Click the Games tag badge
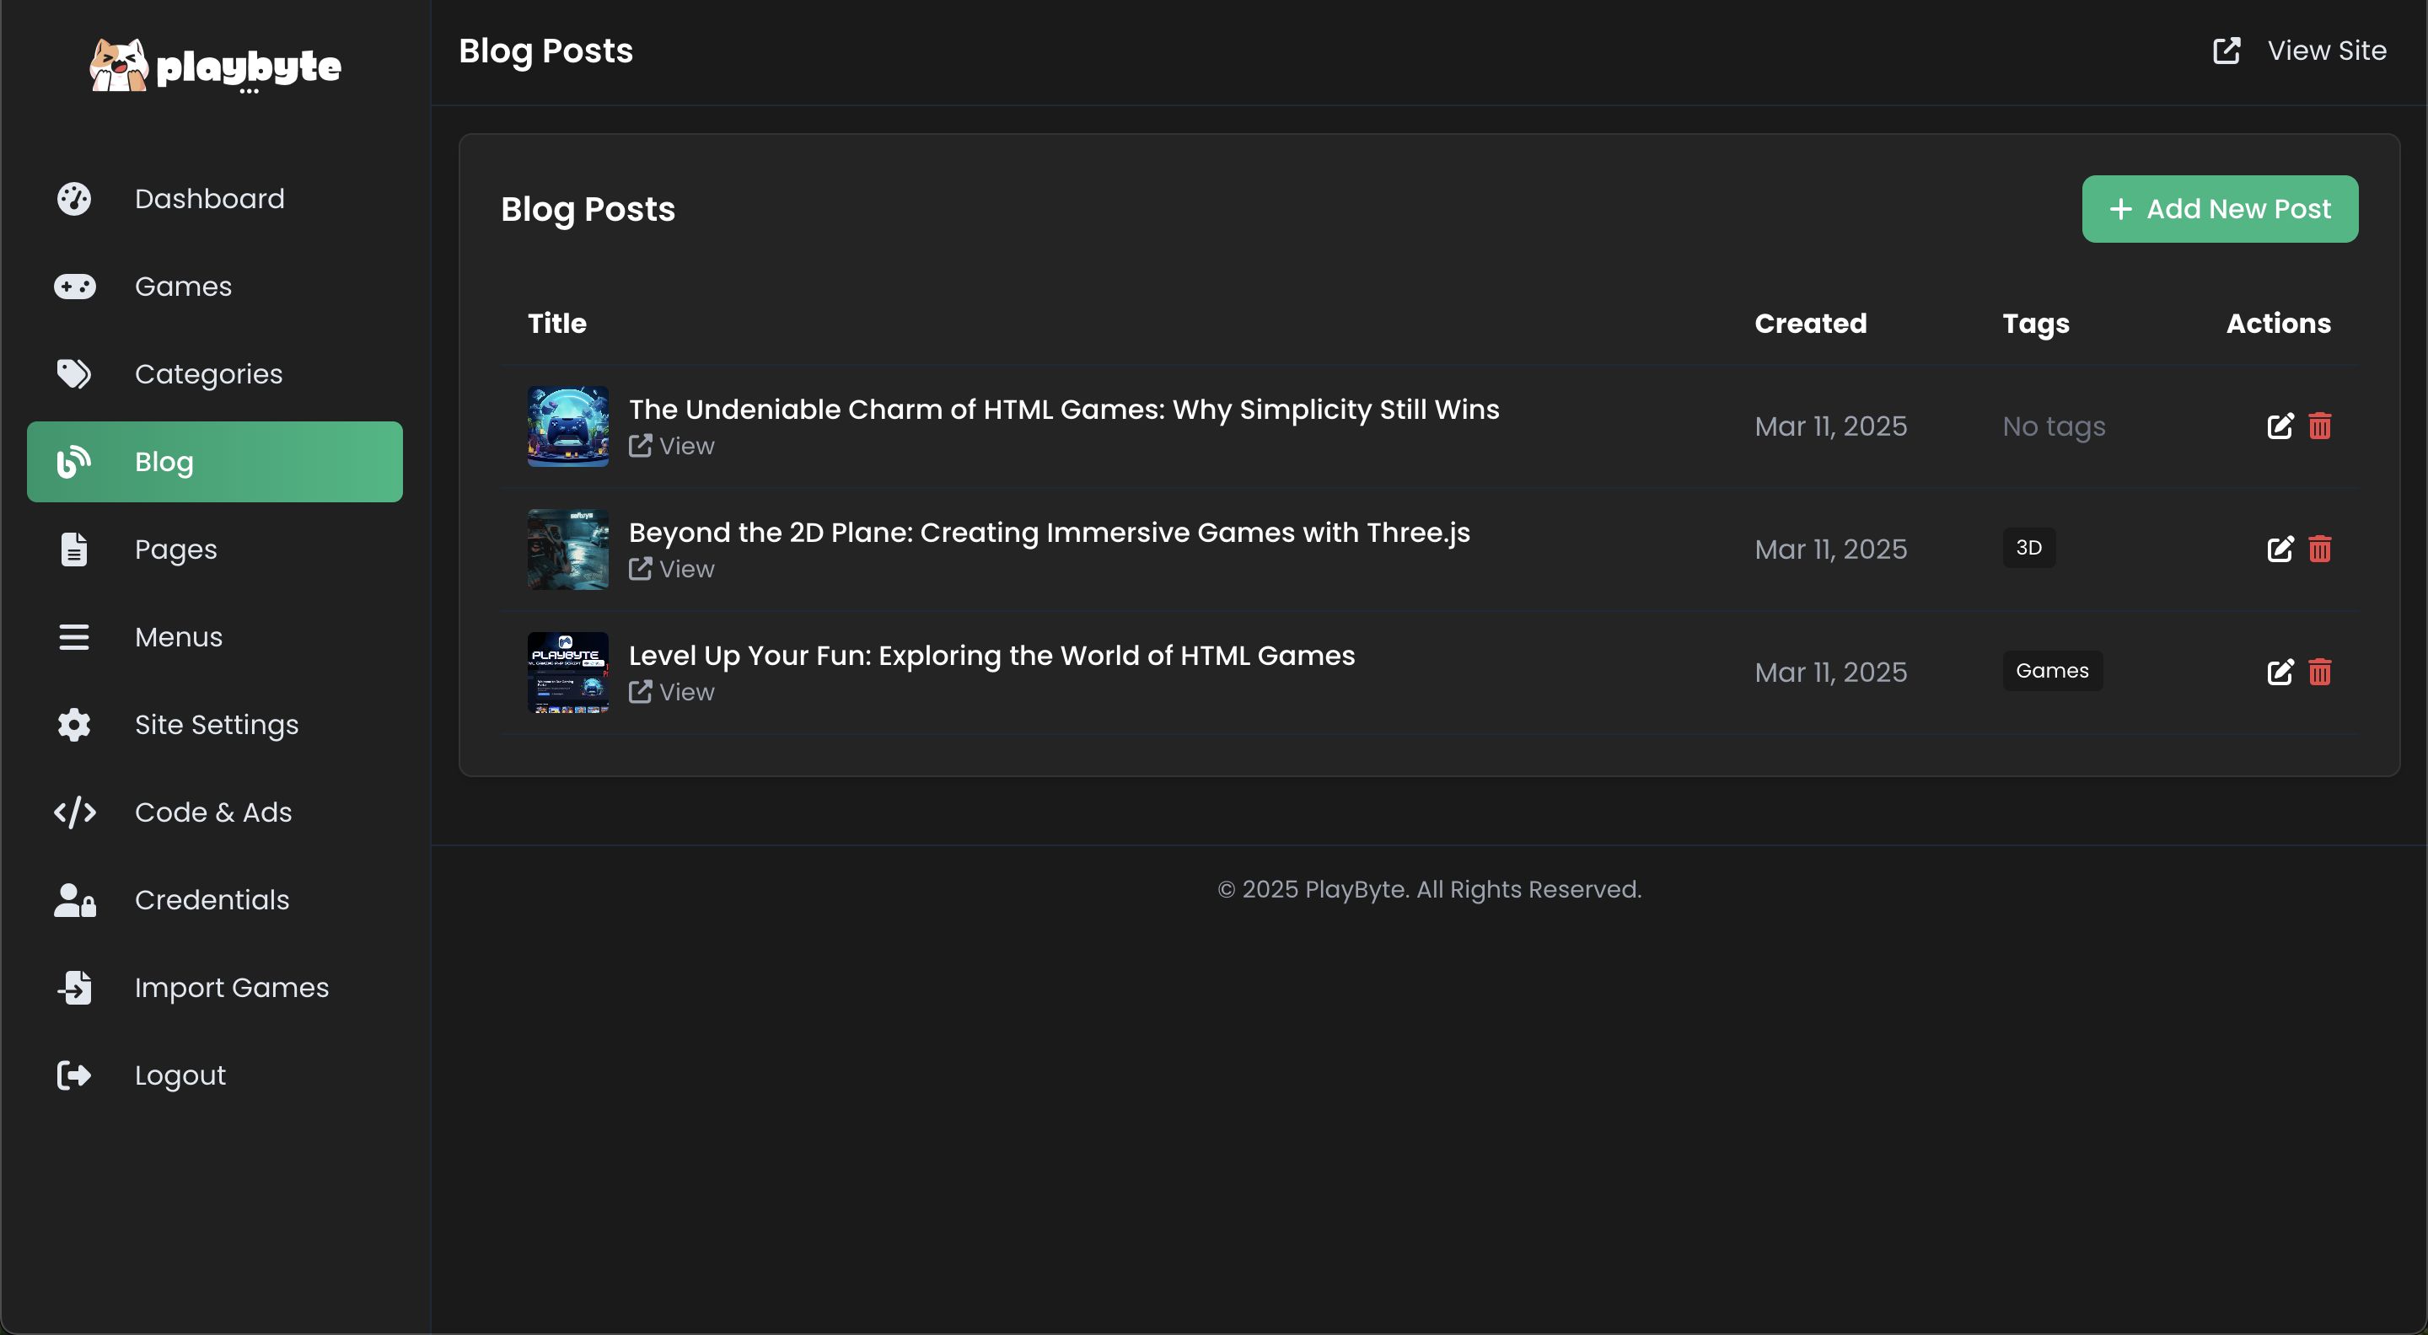2428x1335 pixels. pyautogui.click(x=2051, y=671)
